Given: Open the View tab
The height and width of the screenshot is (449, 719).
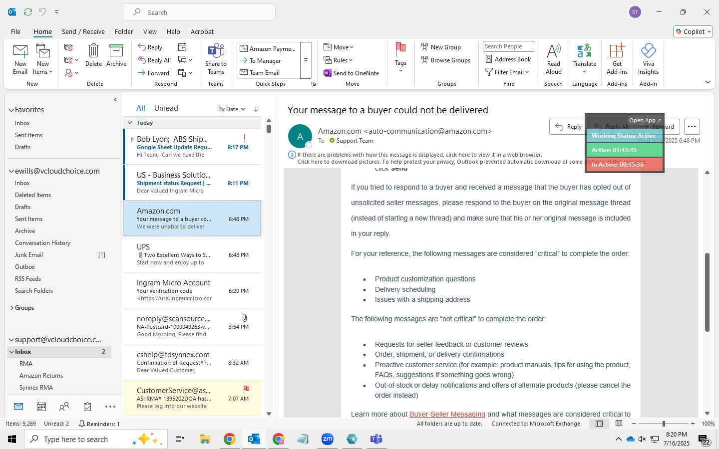Looking at the screenshot, I should (x=150, y=31).
